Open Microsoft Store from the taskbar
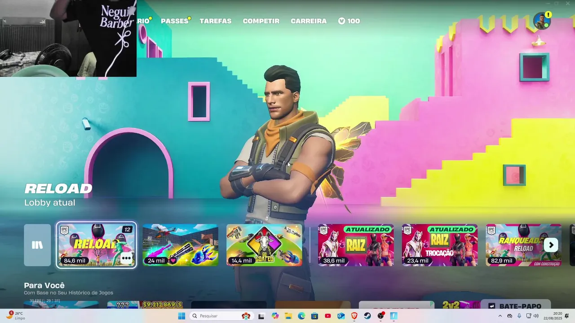Viewport: 575px width, 323px height. click(x=314, y=316)
